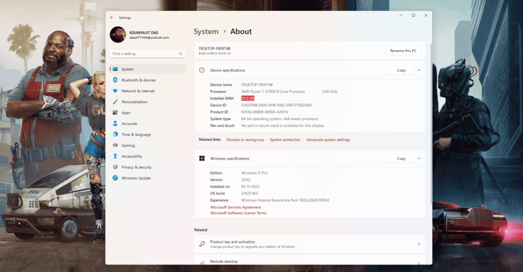Open Network & internet settings page

coord(148,91)
